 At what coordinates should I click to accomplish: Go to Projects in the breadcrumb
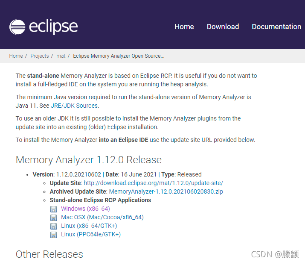(x=40, y=56)
